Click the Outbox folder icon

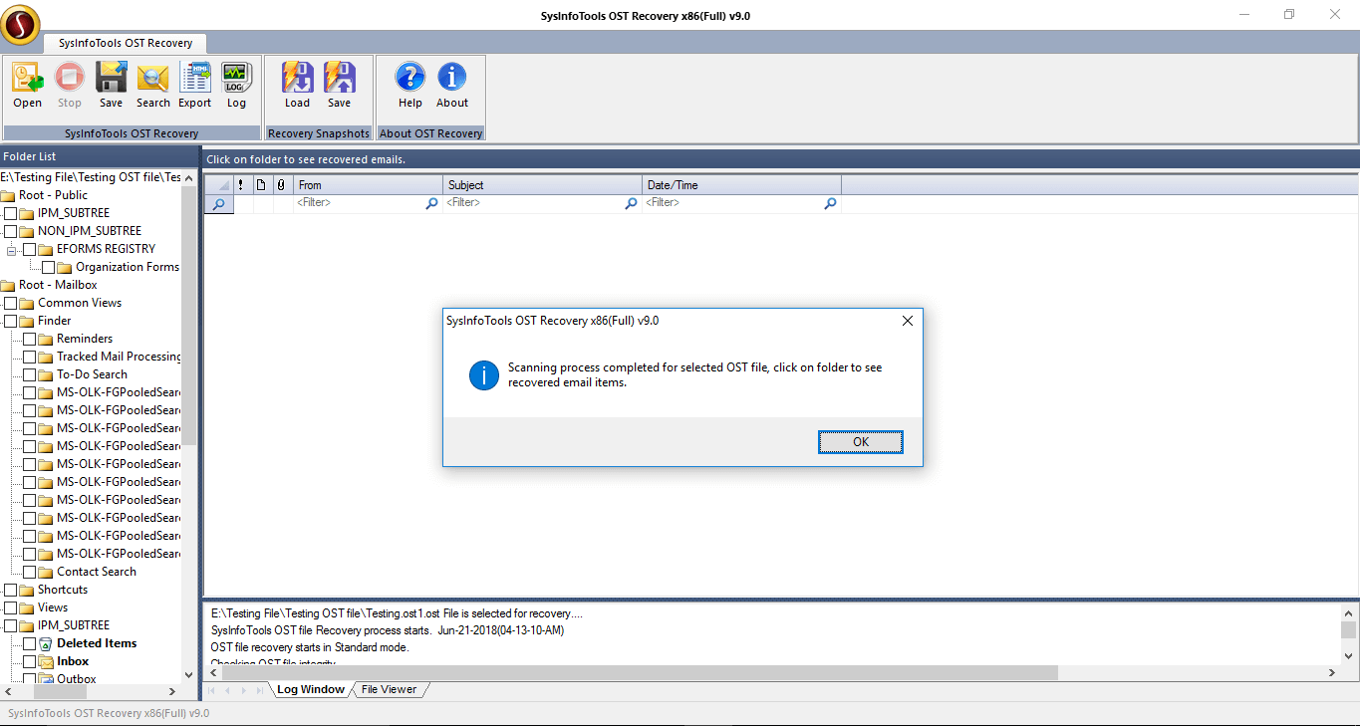[x=46, y=679]
